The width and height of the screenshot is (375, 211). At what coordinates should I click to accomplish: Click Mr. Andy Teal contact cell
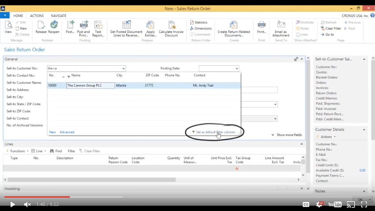203,85
